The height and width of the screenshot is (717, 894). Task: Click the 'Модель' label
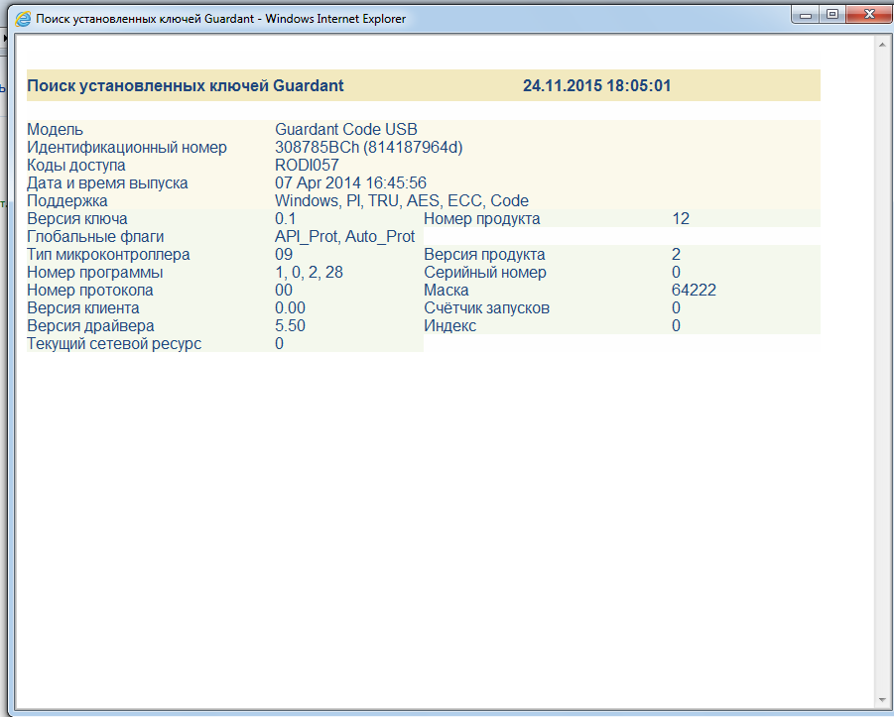56,130
